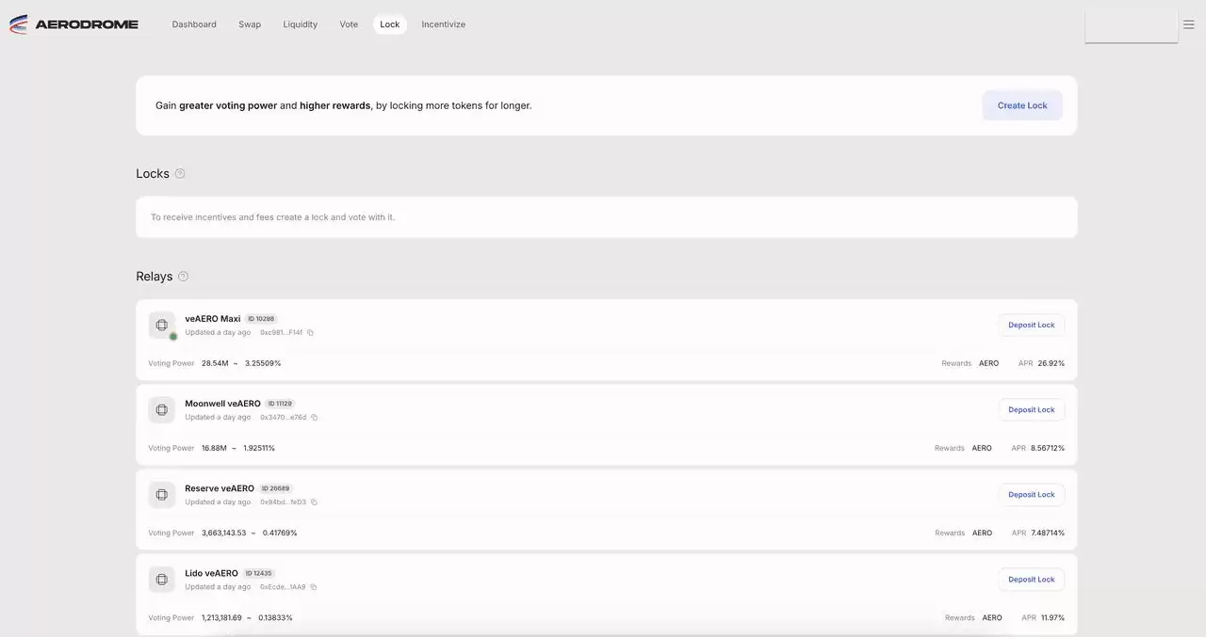Click the Aerodrome logo
The width and height of the screenshot is (1206, 637).
click(73, 24)
